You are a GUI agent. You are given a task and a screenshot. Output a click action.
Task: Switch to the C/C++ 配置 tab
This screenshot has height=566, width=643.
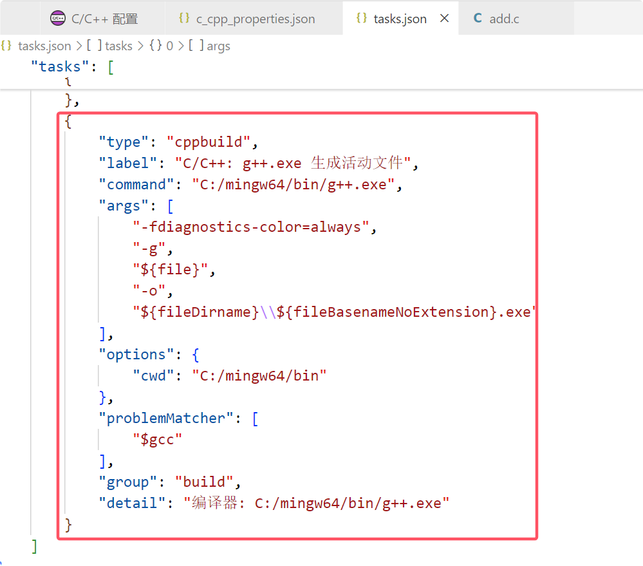(102, 19)
